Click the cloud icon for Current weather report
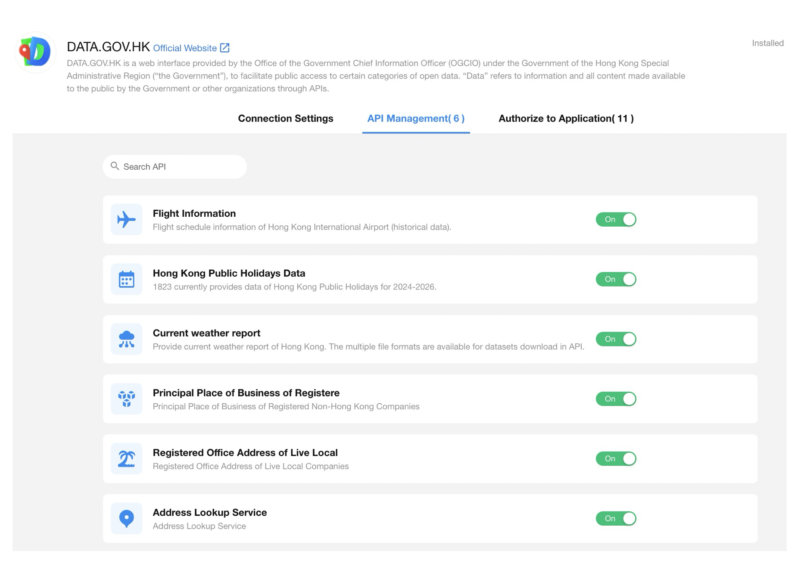Viewport: 798px width, 567px height. 126,339
